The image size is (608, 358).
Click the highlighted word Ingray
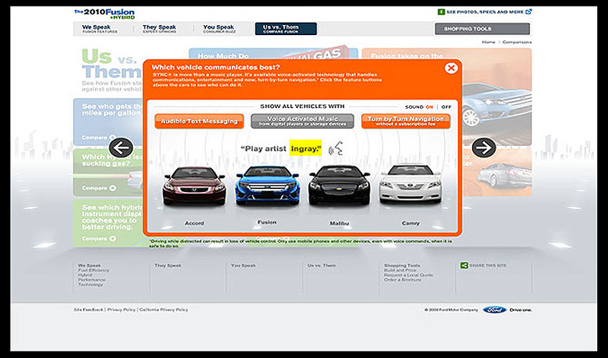pos(305,148)
